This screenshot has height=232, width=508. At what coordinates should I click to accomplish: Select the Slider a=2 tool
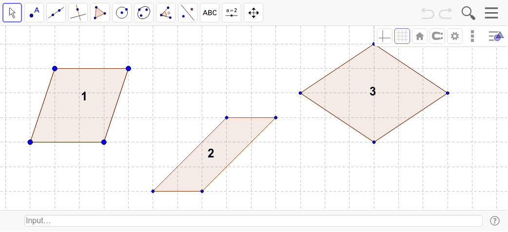231,13
